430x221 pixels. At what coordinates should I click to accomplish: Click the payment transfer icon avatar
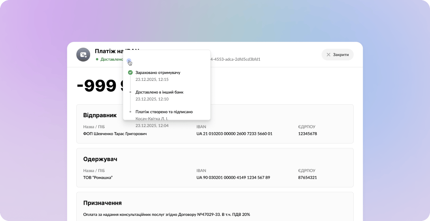tap(83, 54)
